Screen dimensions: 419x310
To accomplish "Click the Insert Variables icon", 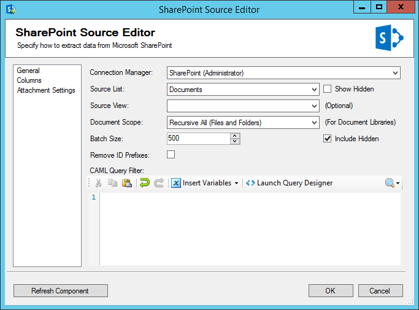I will pyautogui.click(x=176, y=183).
